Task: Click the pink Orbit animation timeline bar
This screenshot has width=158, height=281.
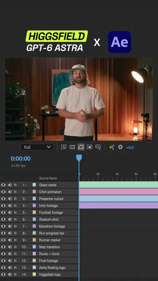Action: coord(118,191)
